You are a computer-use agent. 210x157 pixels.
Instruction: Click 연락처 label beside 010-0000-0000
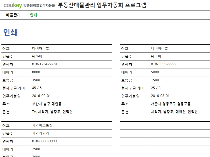click(x=8, y=141)
